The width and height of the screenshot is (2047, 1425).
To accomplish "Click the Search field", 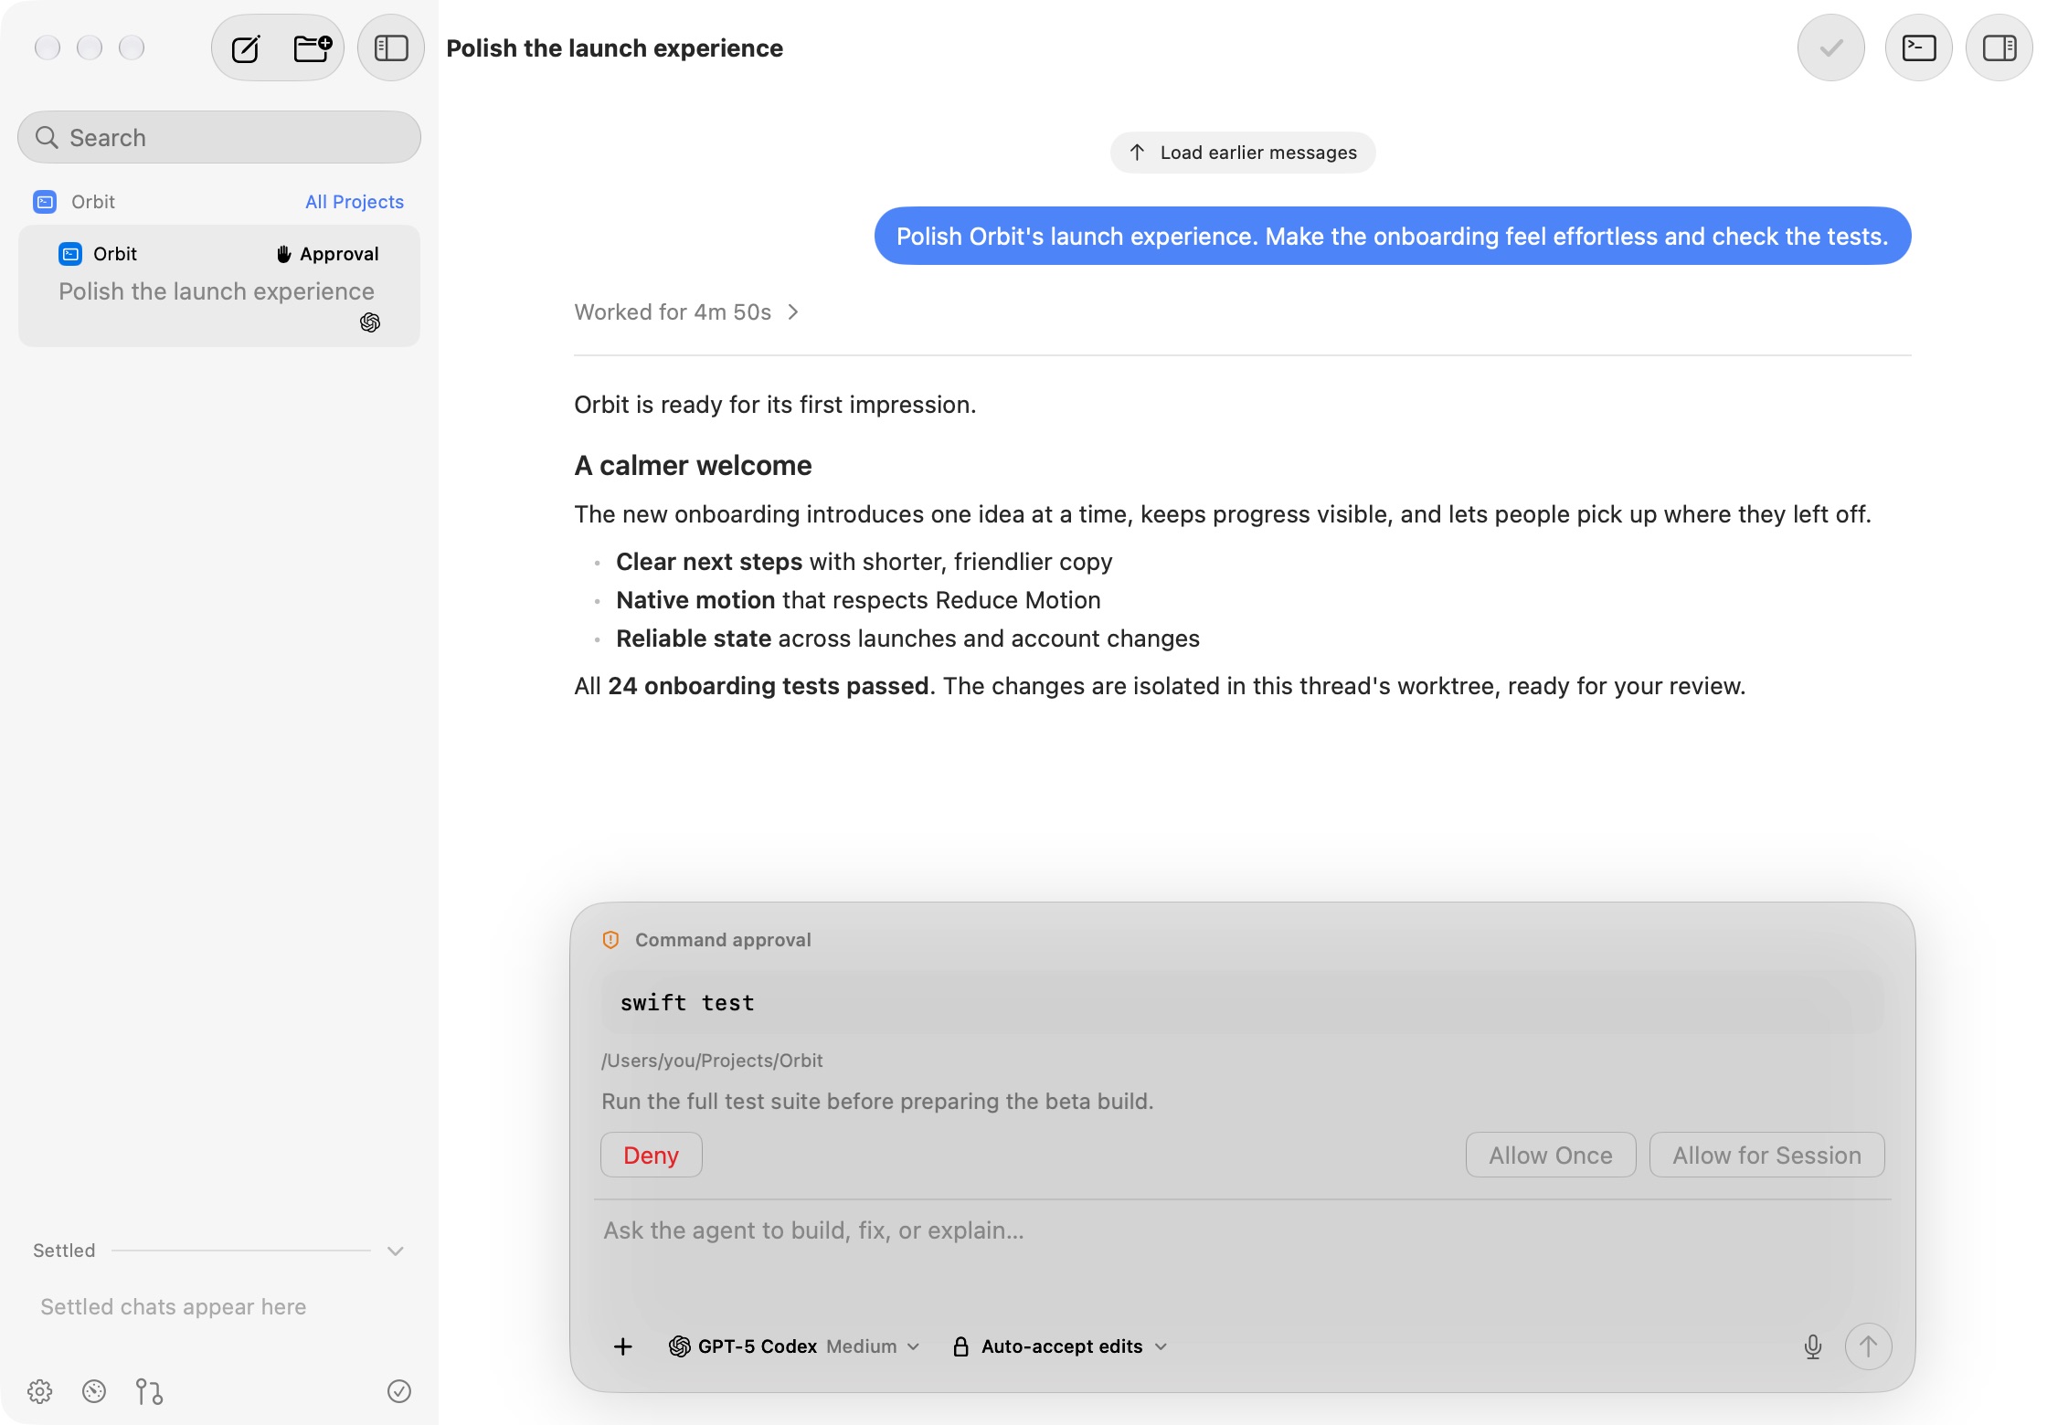I will point(219,137).
